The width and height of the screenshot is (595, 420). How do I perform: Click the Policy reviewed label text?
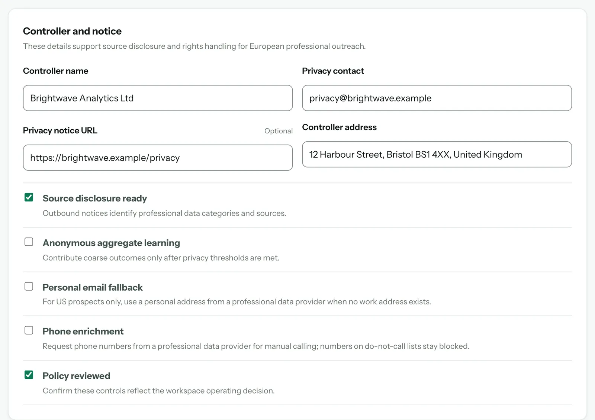pyautogui.click(x=76, y=376)
